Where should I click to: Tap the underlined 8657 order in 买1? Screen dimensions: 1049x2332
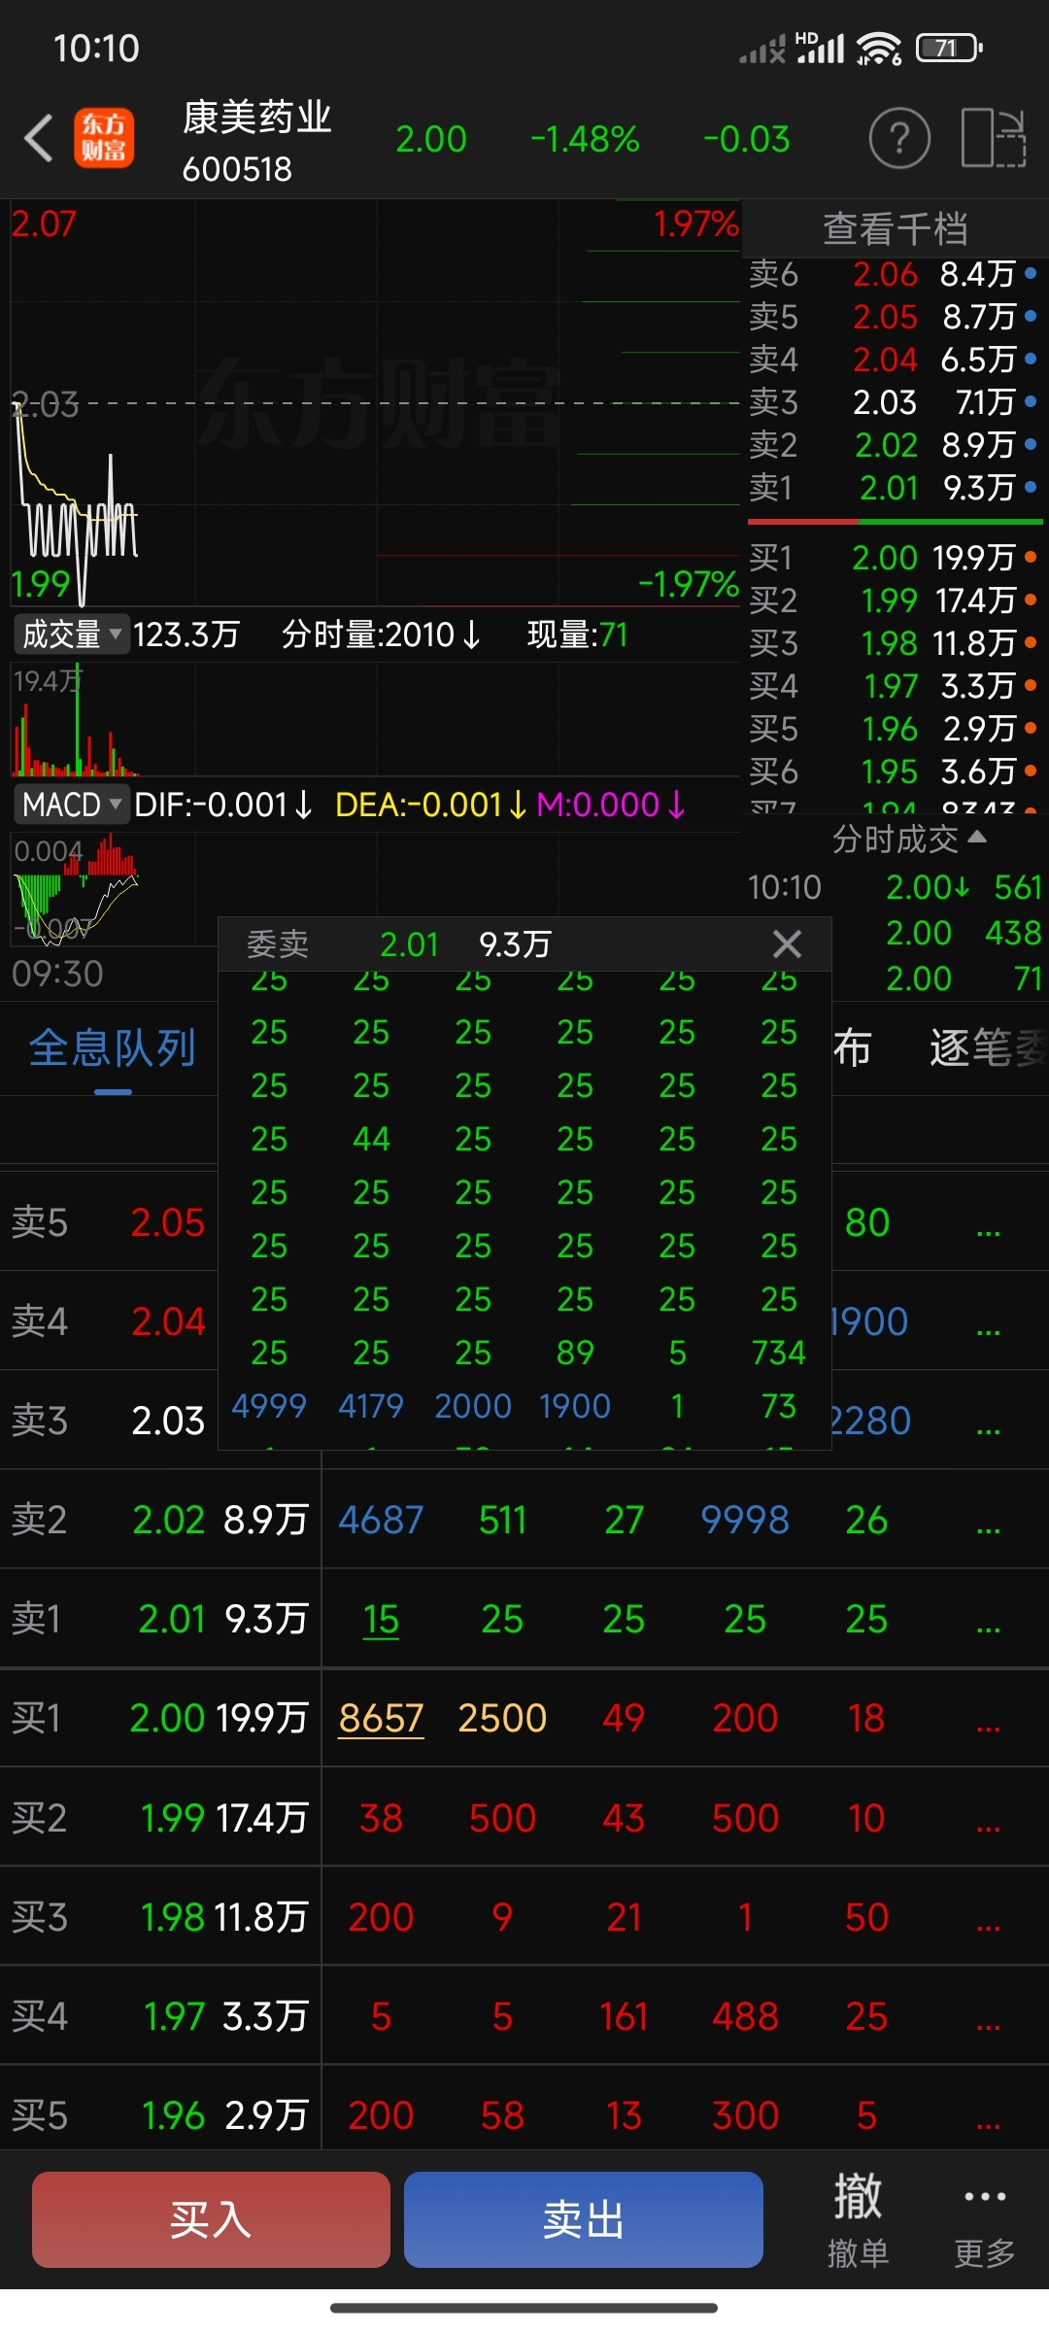[381, 1718]
